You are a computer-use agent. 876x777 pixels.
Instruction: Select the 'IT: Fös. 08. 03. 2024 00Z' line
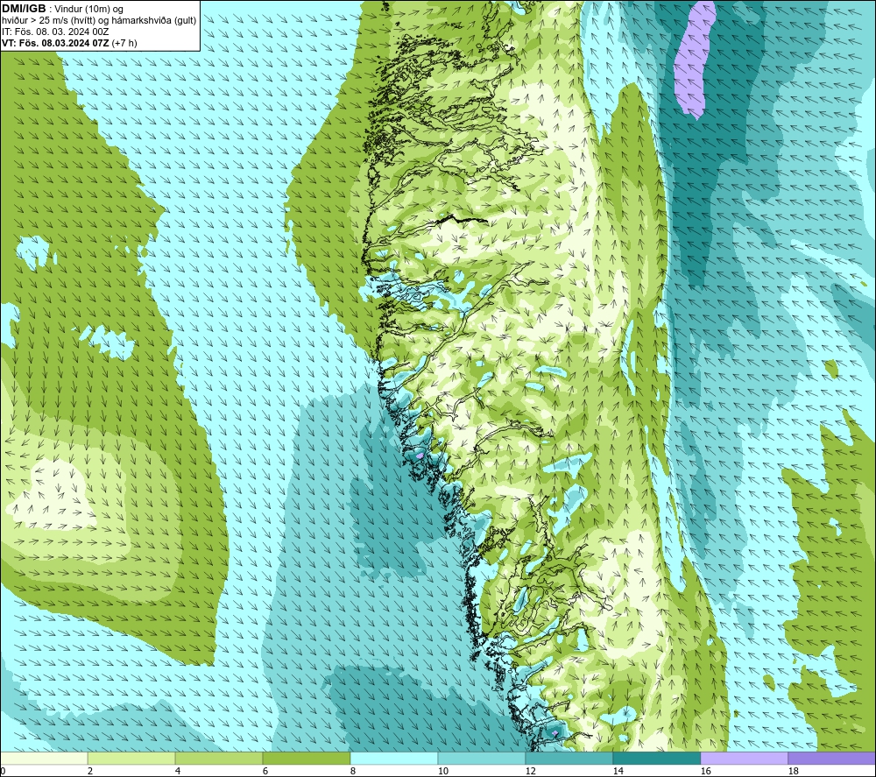[55, 32]
